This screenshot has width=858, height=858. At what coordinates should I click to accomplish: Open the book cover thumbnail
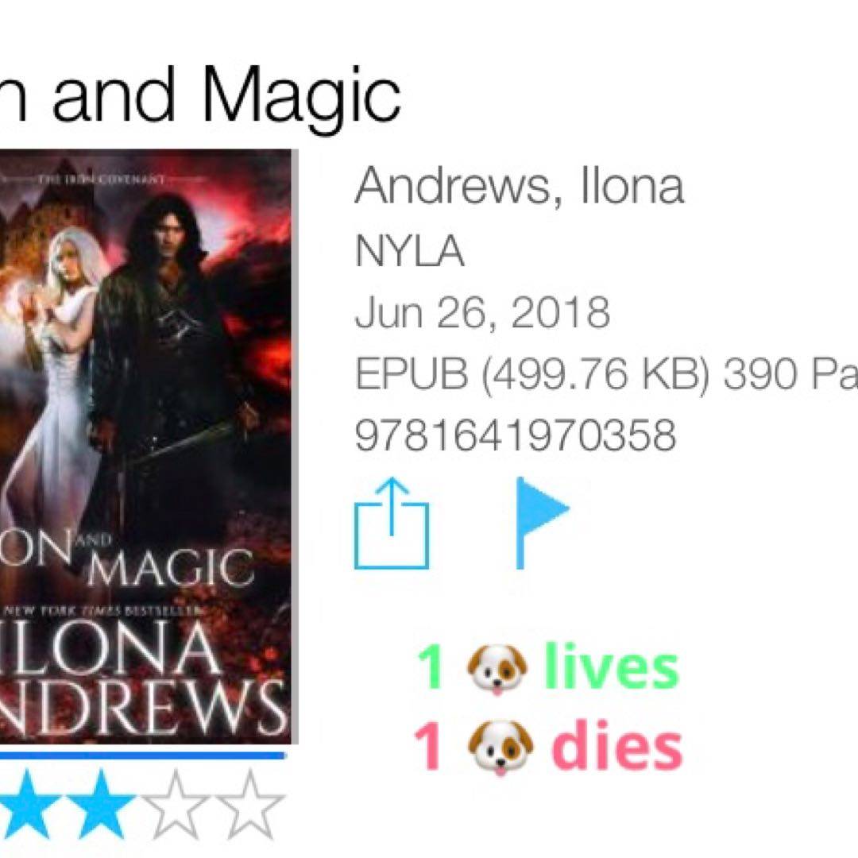[145, 446]
